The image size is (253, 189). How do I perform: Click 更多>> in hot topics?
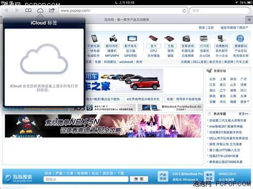tap(243, 114)
